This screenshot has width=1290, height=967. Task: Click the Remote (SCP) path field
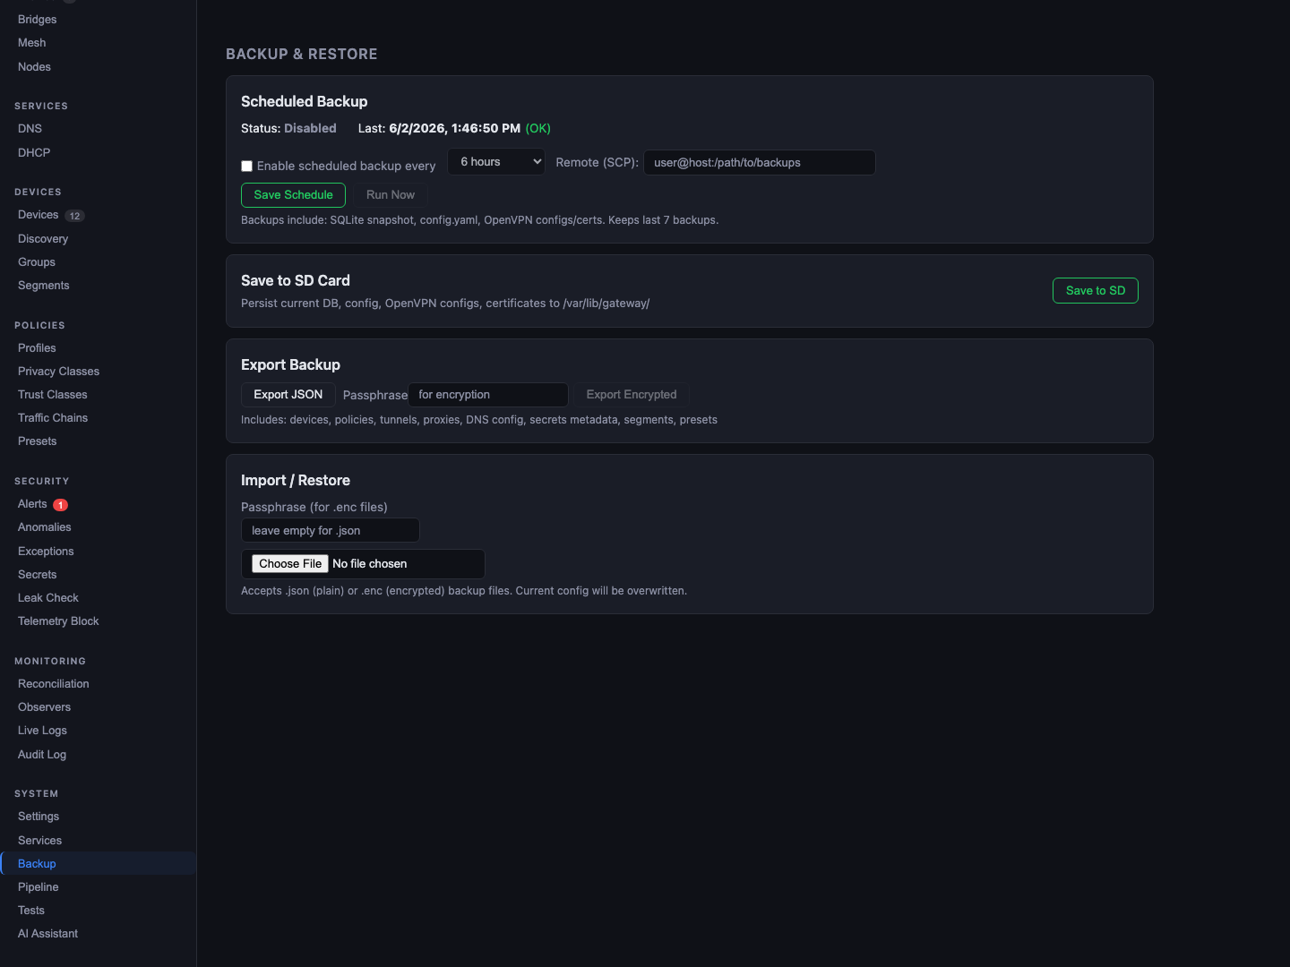coord(759,162)
